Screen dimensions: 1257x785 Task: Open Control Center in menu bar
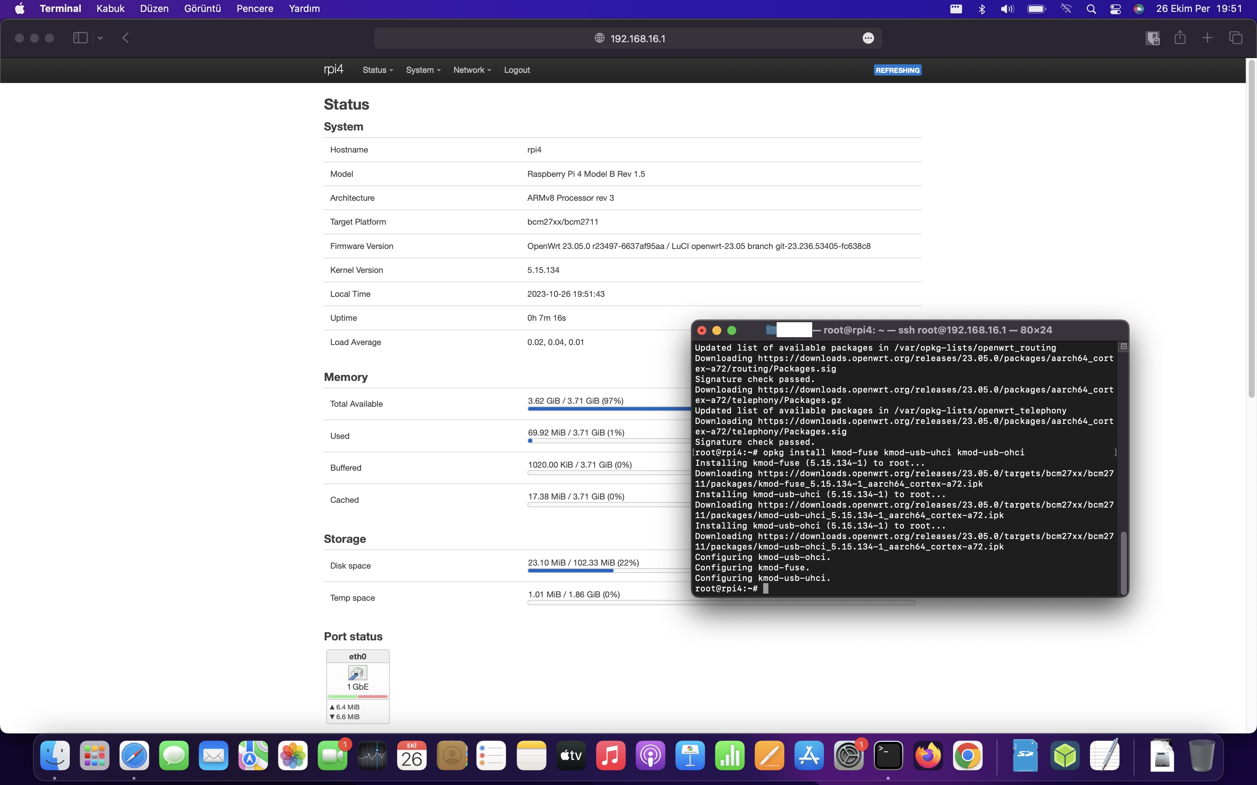[x=1115, y=9]
